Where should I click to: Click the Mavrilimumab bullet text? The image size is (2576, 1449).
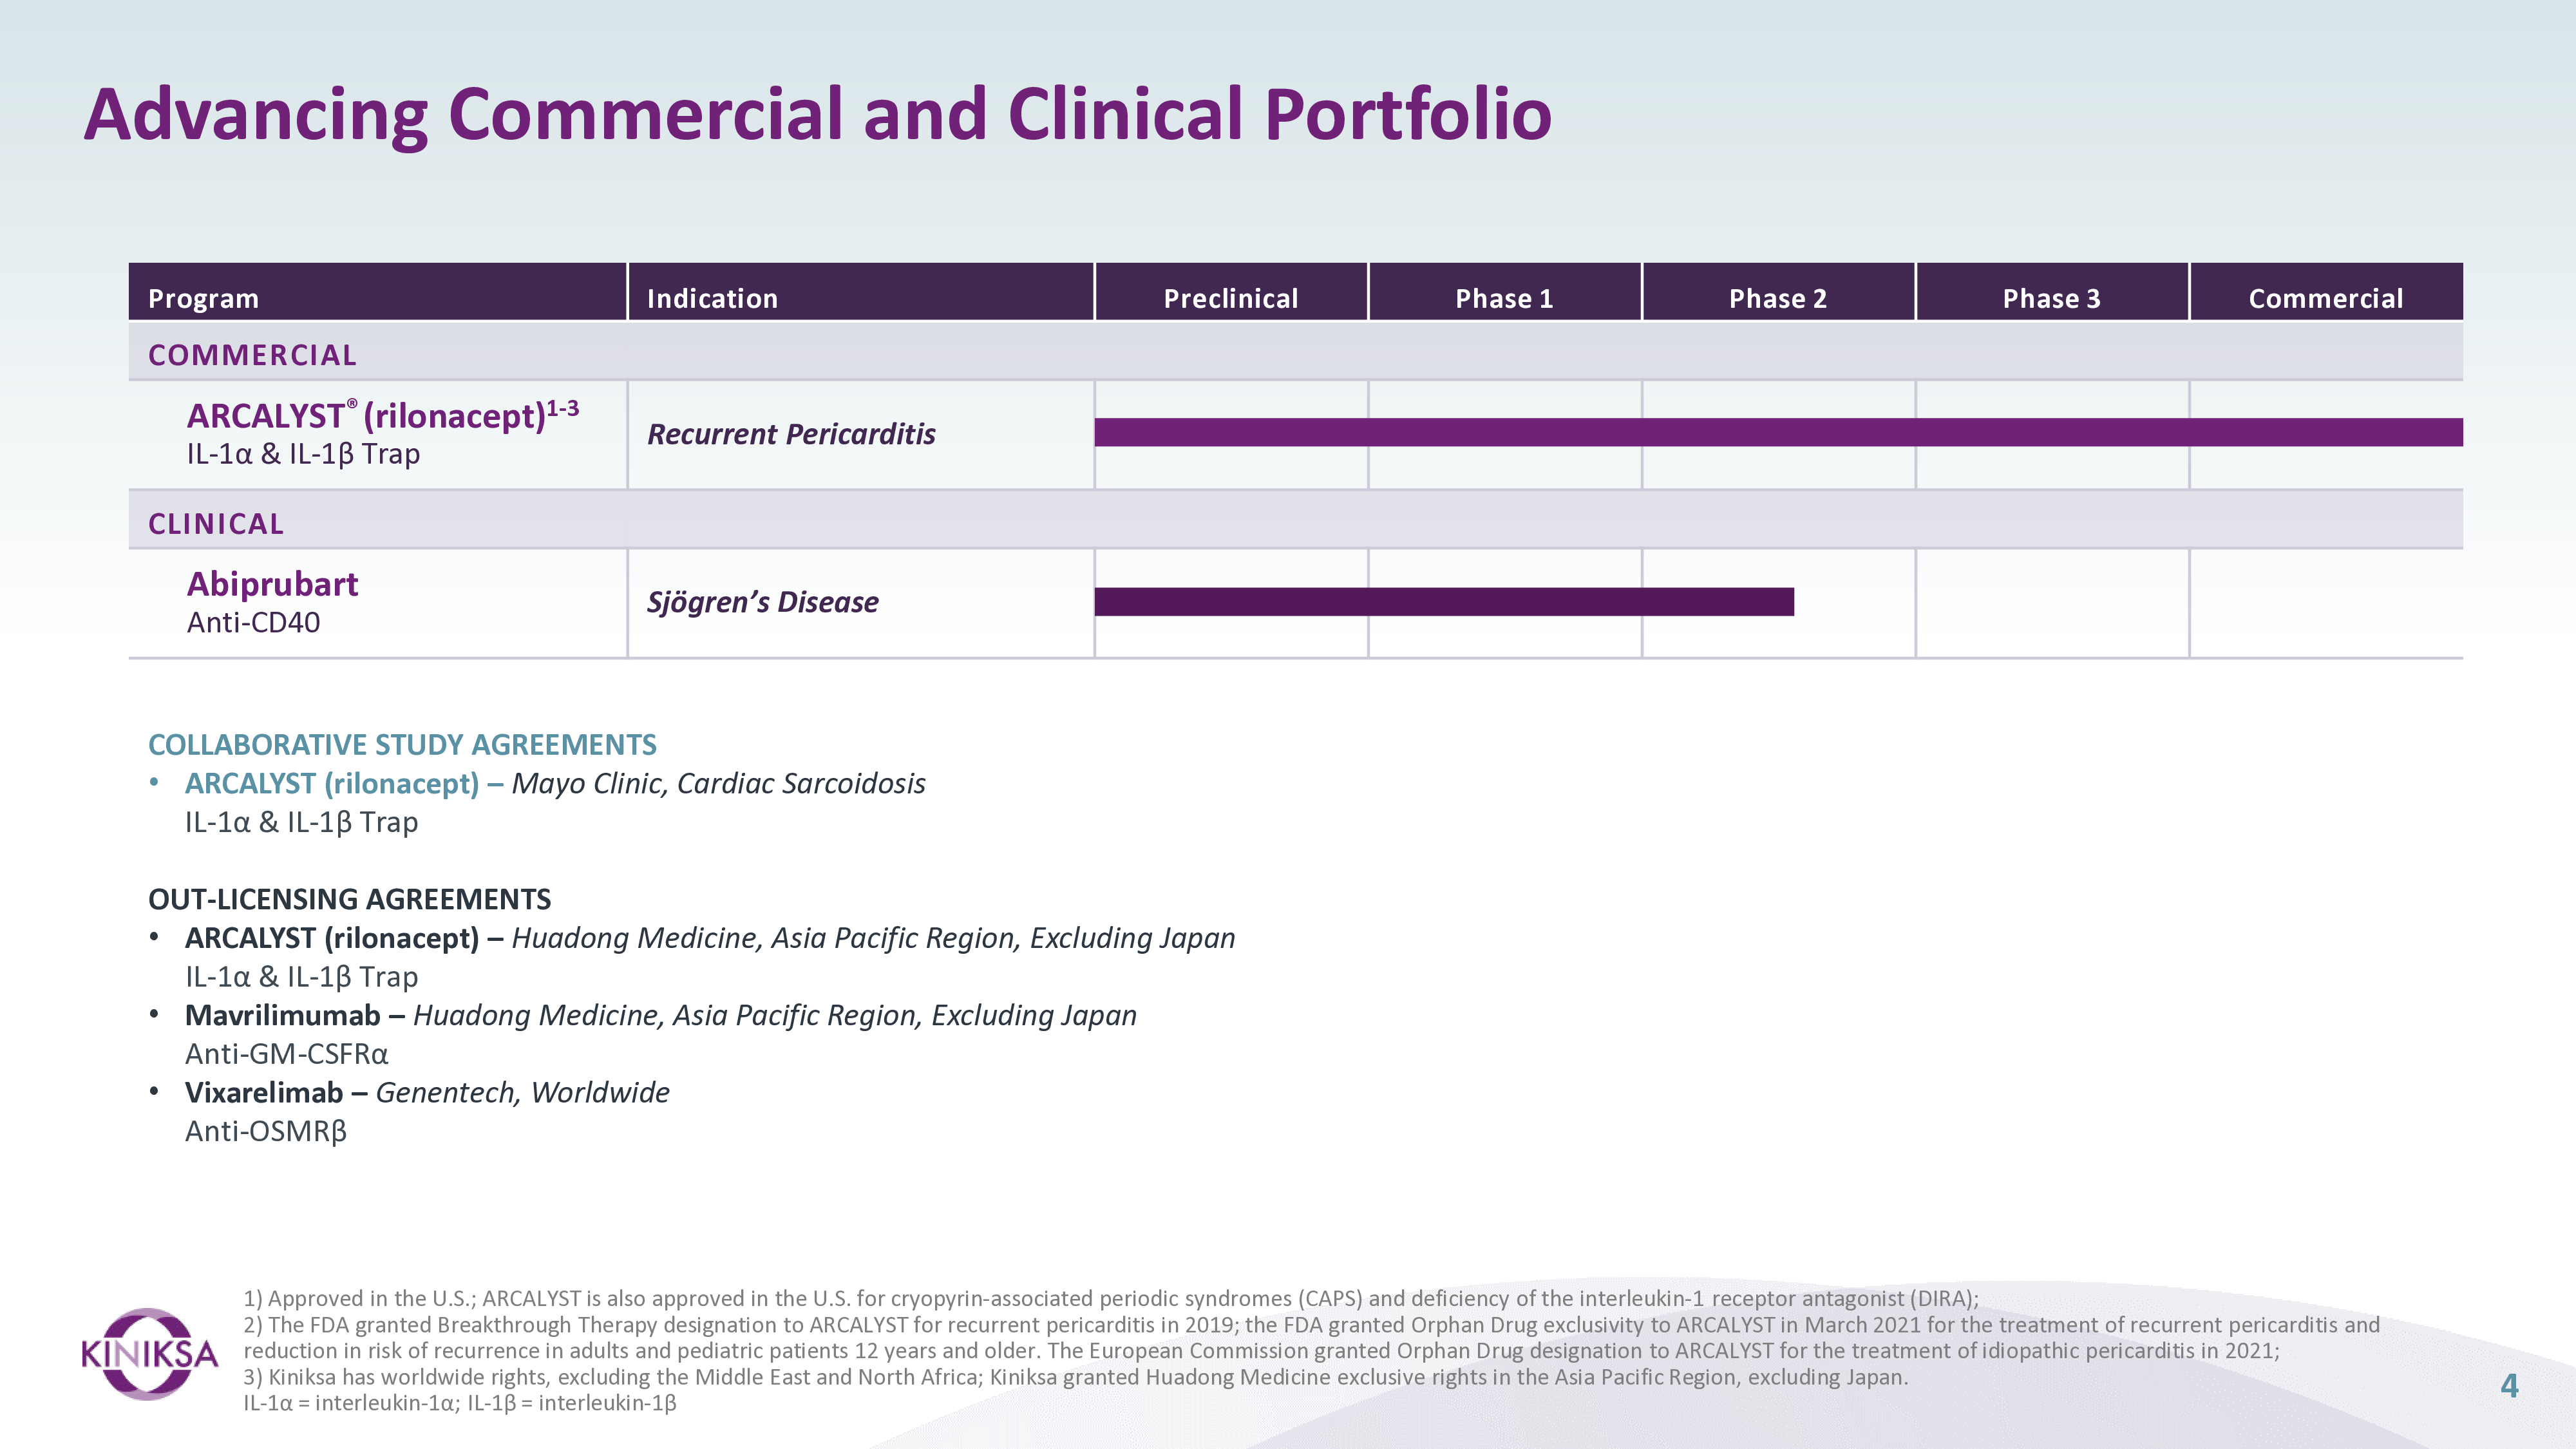(x=661, y=1016)
